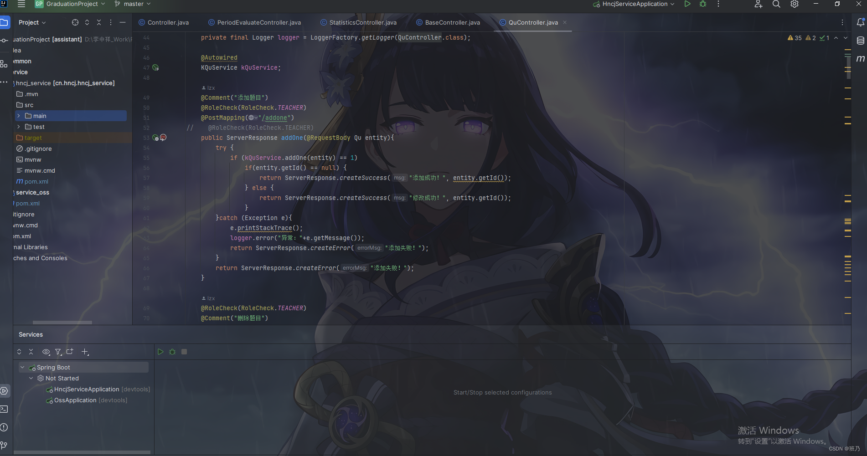
Task: Switch to the BaseController.java tab
Action: tap(452, 22)
